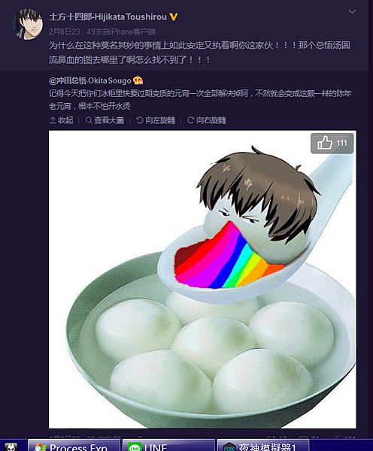Screen dimensions: 373x451
Task: Click 查看大图 text to view large image
Action: coord(109,120)
